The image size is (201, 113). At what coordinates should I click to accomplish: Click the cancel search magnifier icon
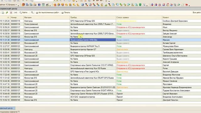pos(32,13)
